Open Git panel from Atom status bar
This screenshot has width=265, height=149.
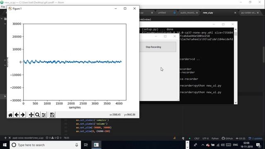(x=241, y=138)
